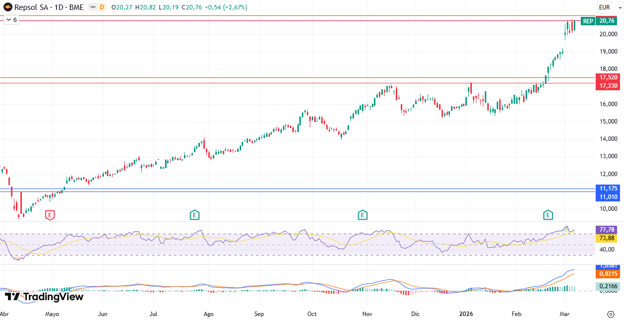Click the green earnings marker near Nov
The width and height of the screenshot is (625, 320).
click(362, 215)
